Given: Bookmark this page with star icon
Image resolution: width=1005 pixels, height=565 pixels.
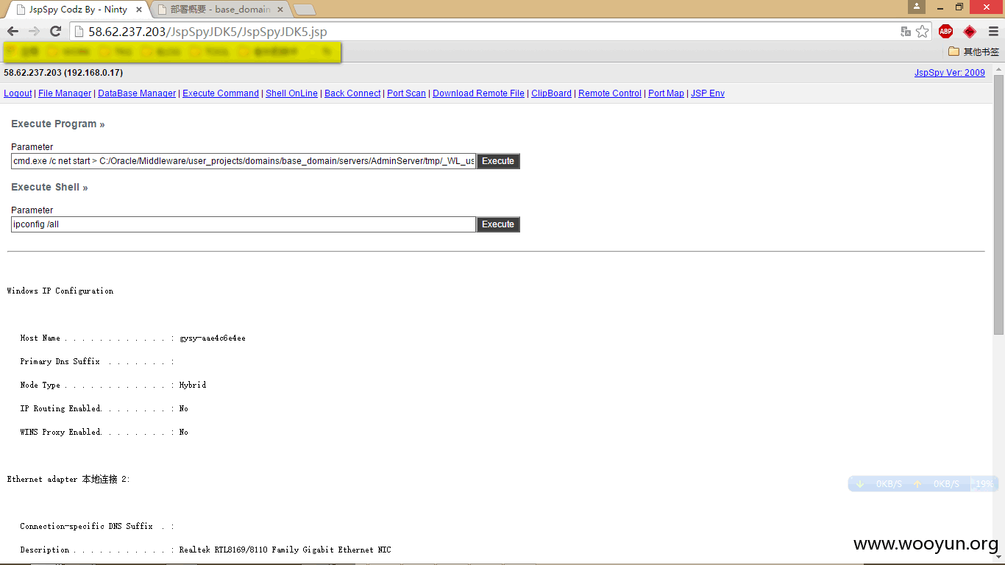Looking at the screenshot, I should click(923, 32).
